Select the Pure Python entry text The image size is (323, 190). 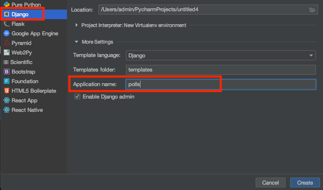[26, 5]
